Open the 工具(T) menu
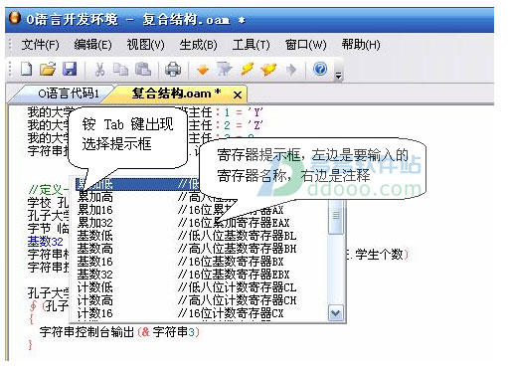This screenshot has width=508, height=370. pos(251,45)
